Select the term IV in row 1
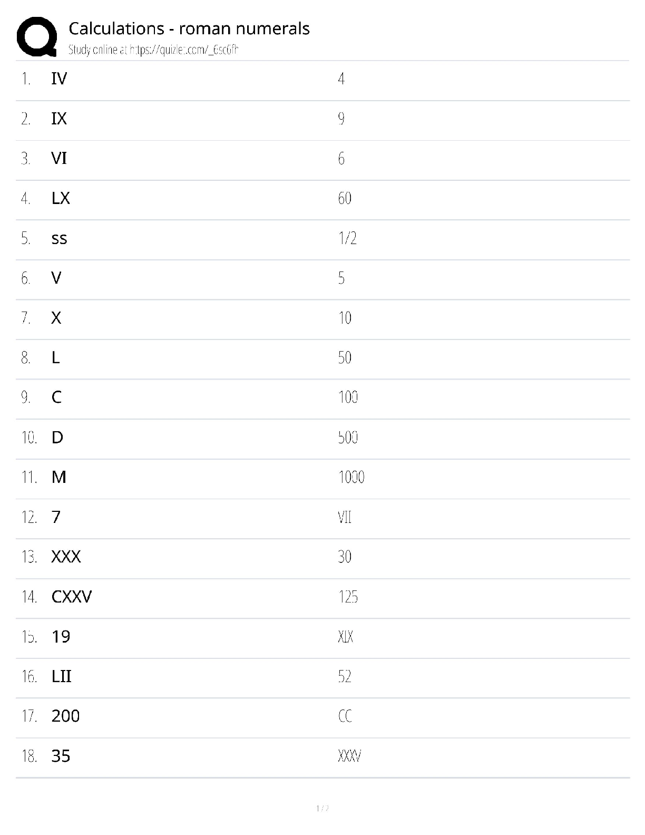645x835 pixels. pos(59,79)
